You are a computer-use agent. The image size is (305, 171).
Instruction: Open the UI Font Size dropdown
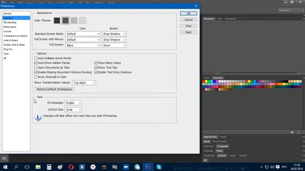point(73,110)
